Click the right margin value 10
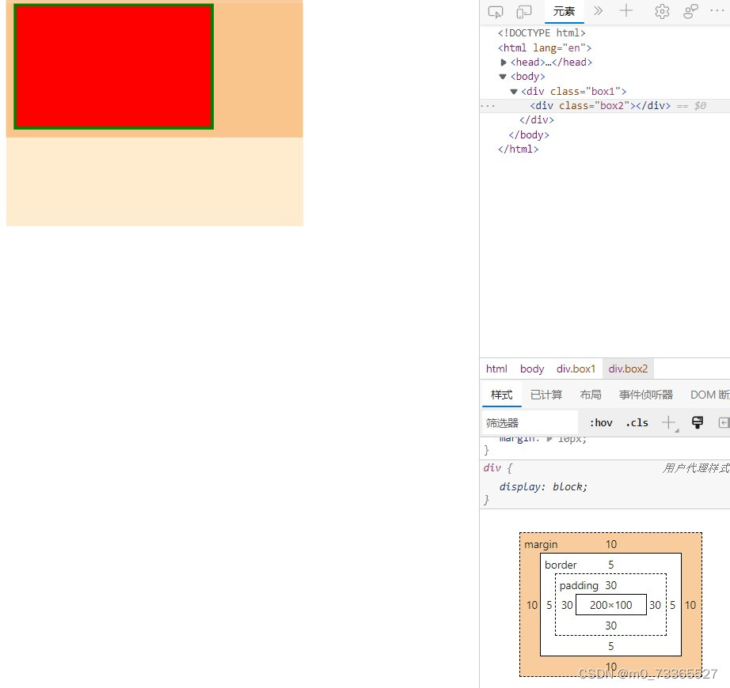The image size is (730, 688). pyautogui.click(x=690, y=605)
